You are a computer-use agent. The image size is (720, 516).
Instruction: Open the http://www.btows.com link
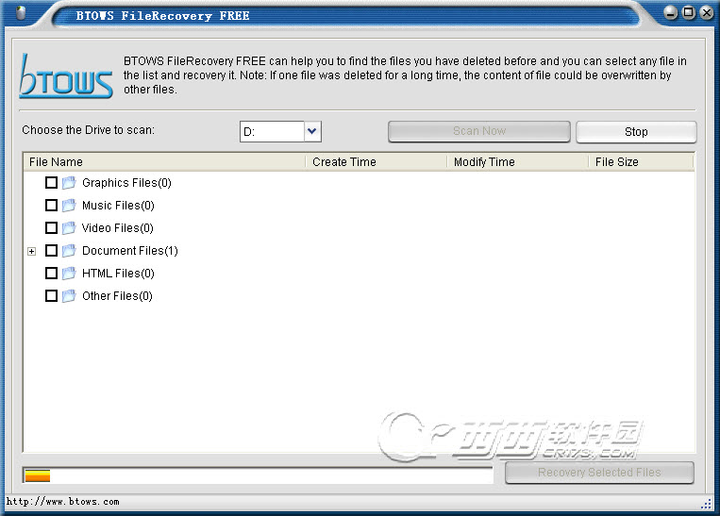click(63, 502)
